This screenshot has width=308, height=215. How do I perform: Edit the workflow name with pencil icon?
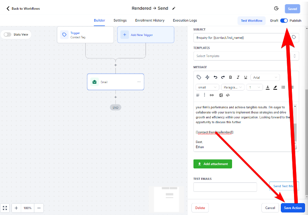coord(174,8)
